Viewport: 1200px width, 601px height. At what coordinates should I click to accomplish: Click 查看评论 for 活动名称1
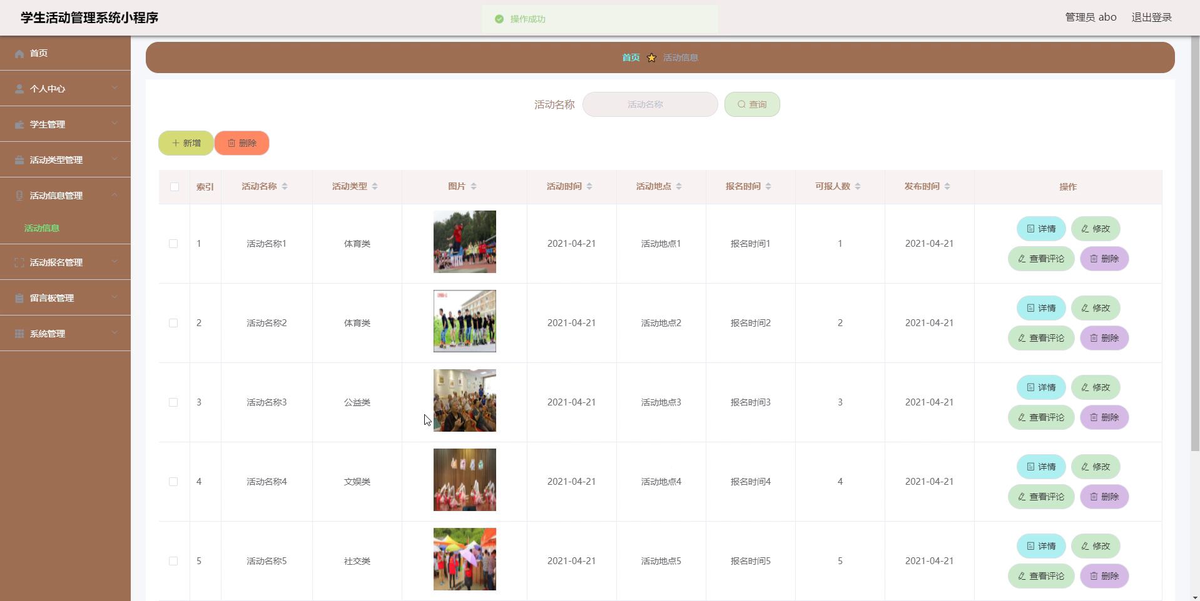click(1041, 259)
